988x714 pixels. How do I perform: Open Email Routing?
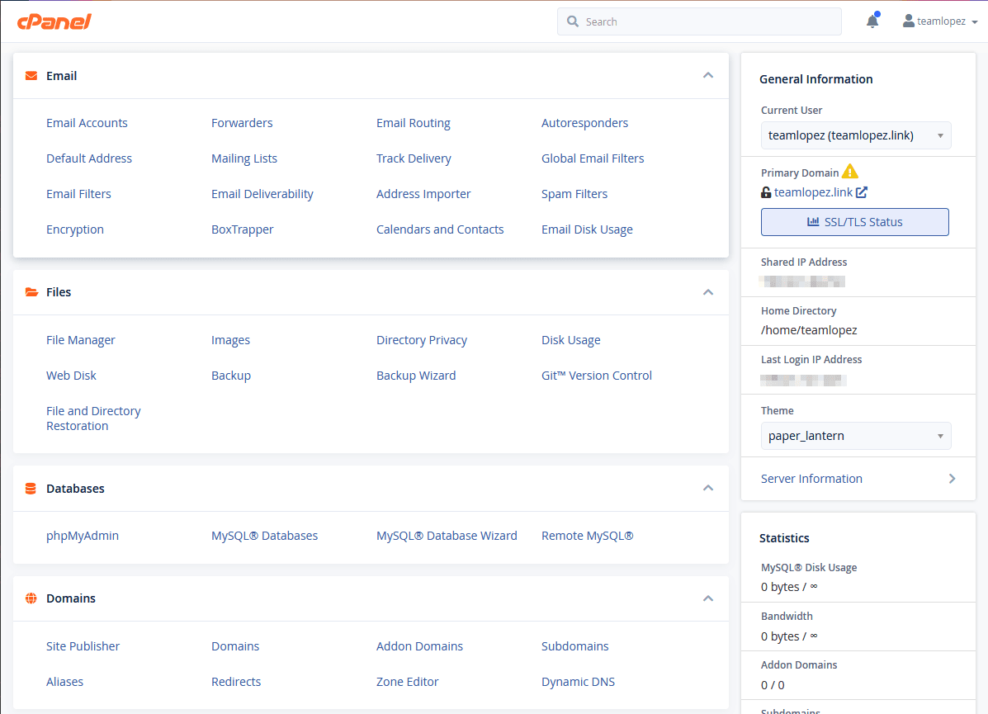(x=414, y=123)
